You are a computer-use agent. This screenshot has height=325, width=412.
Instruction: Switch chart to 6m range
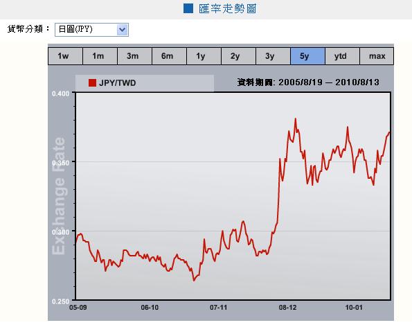169,56
